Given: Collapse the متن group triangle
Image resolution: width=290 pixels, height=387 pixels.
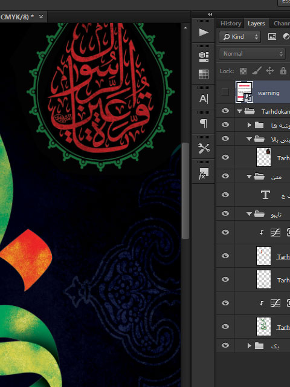Looking at the screenshot, I should click(x=249, y=177).
